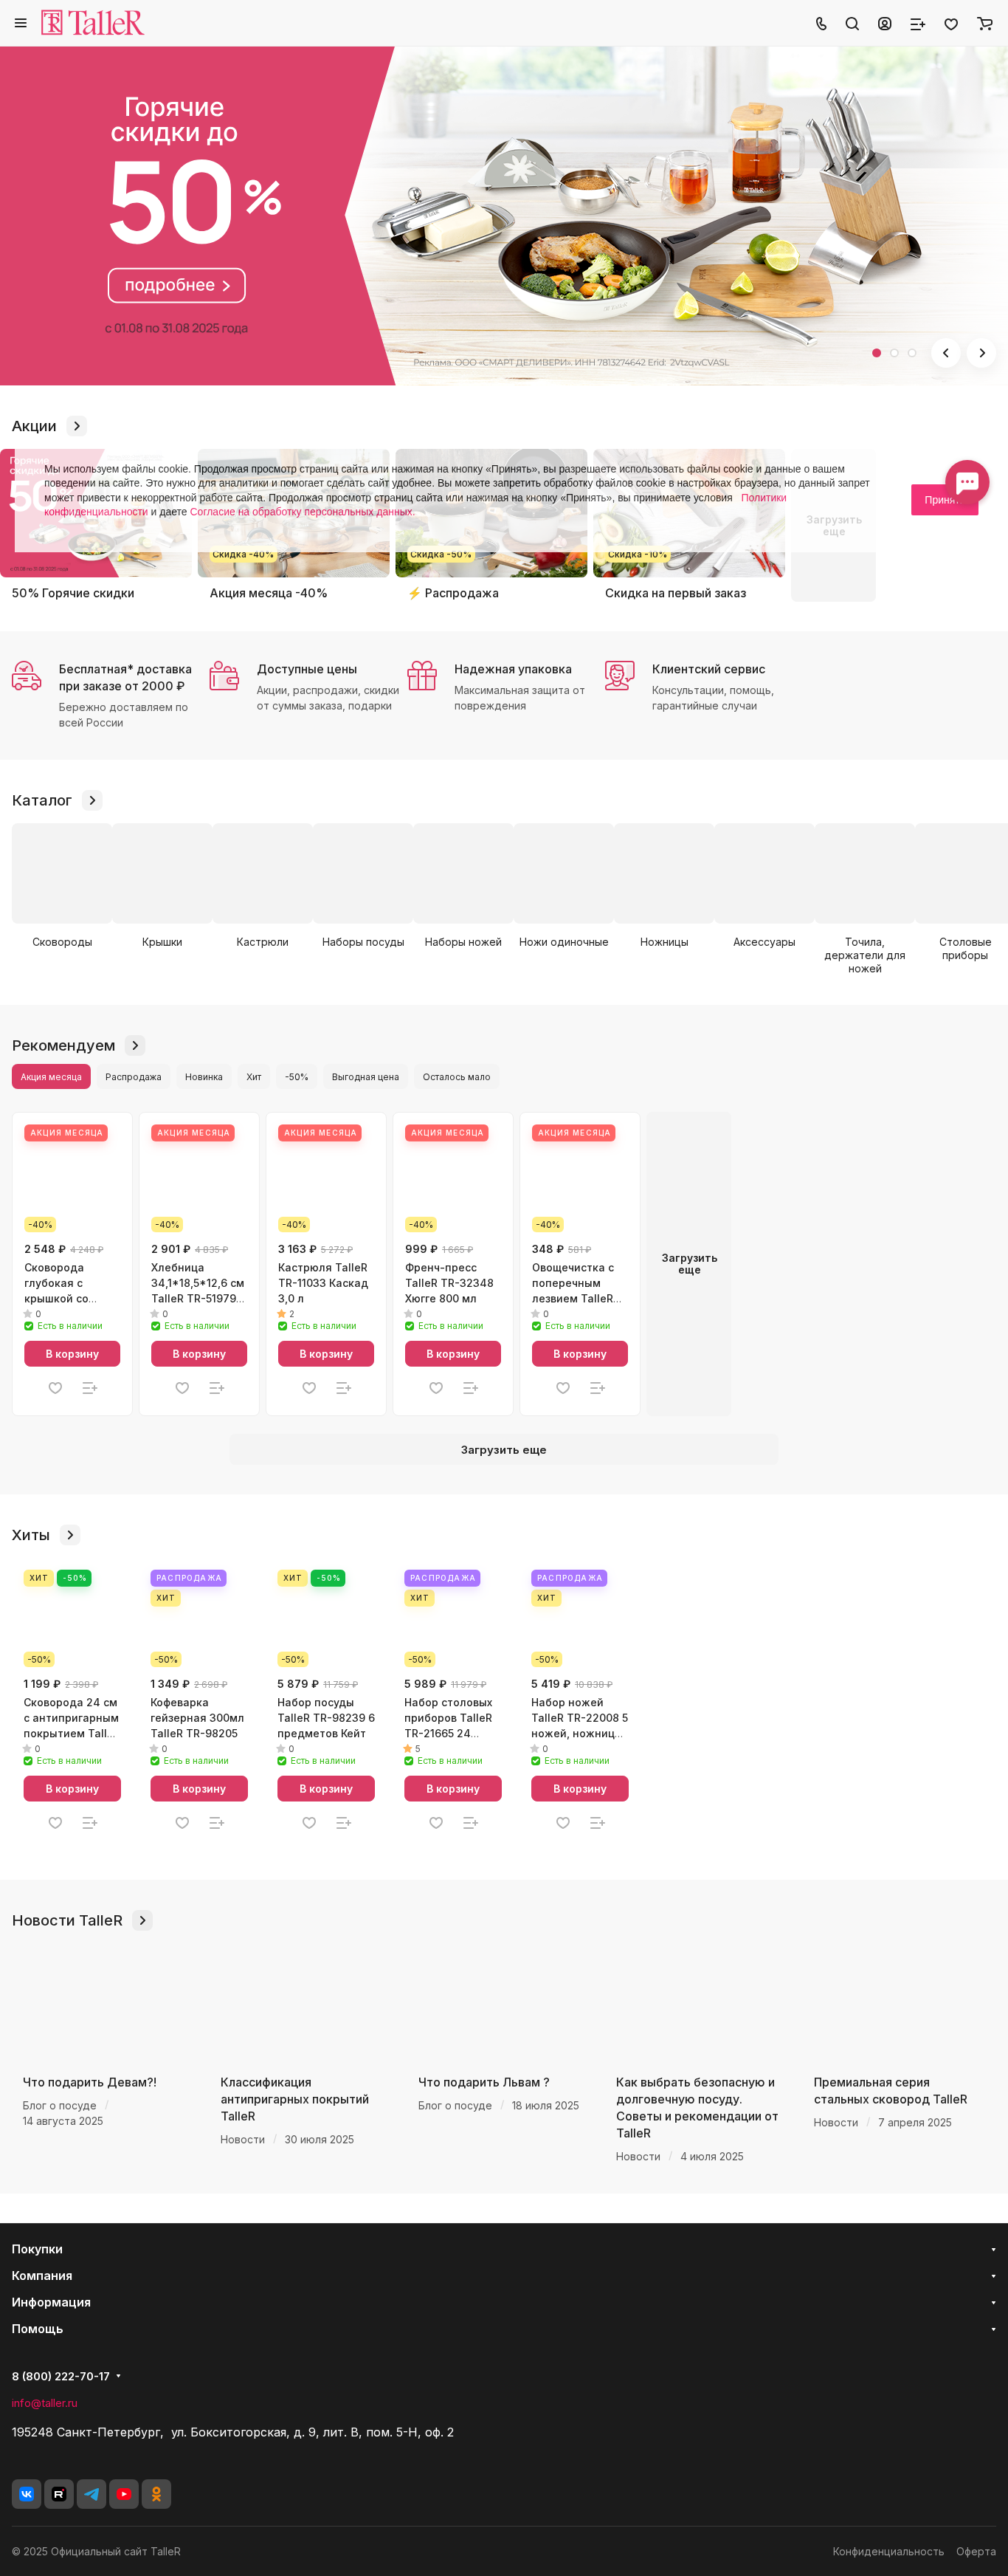Open the phone contact icon
This screenshot has height=2576, width=1008.
tap(821, 24)
